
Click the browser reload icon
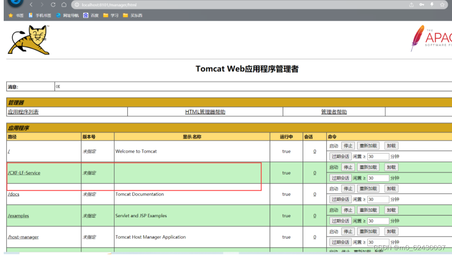point(53,5)
